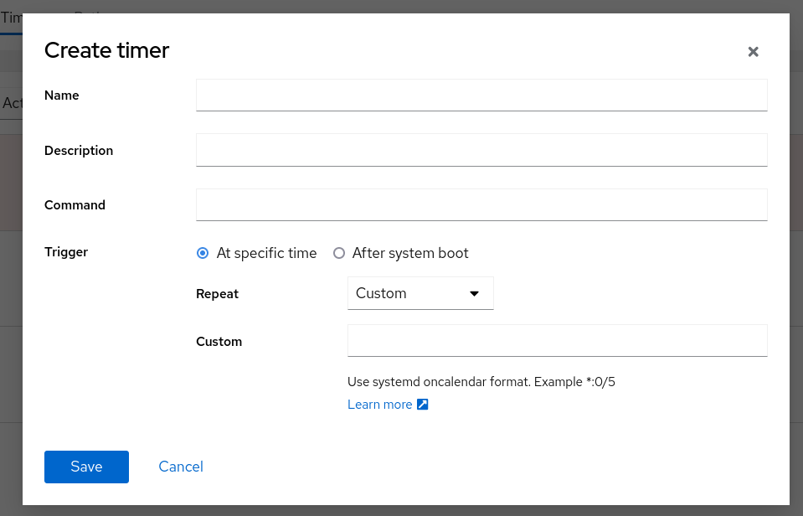Cancel the timer creation
Image resolution: width=803 pixels, height=516 pixels.
(181, 467)
